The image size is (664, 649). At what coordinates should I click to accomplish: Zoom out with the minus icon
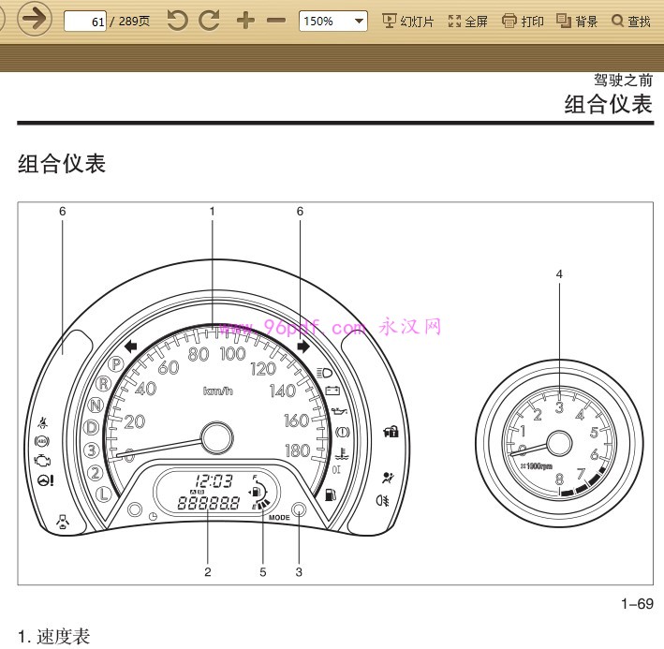(x=276, y=21)
